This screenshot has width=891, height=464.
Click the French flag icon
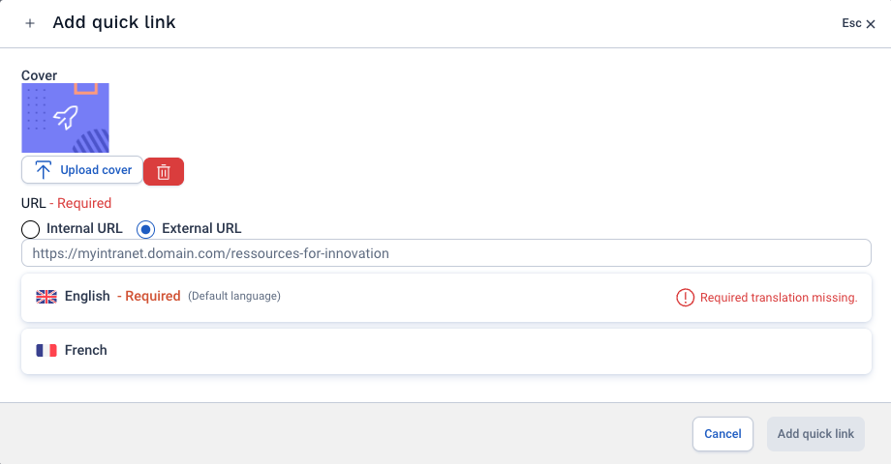tap(46, 351)
